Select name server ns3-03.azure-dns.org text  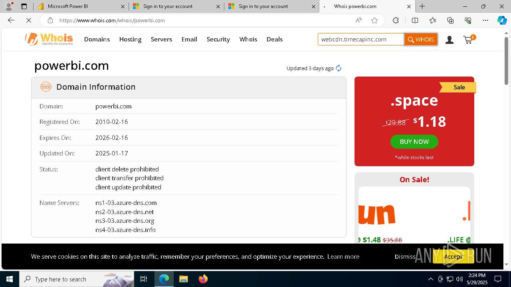coord(125,220)
